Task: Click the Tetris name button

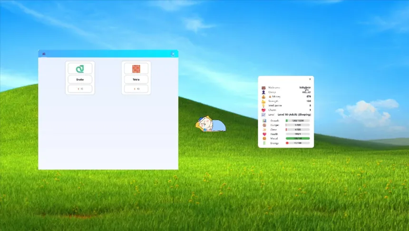Action: (136, 79)
